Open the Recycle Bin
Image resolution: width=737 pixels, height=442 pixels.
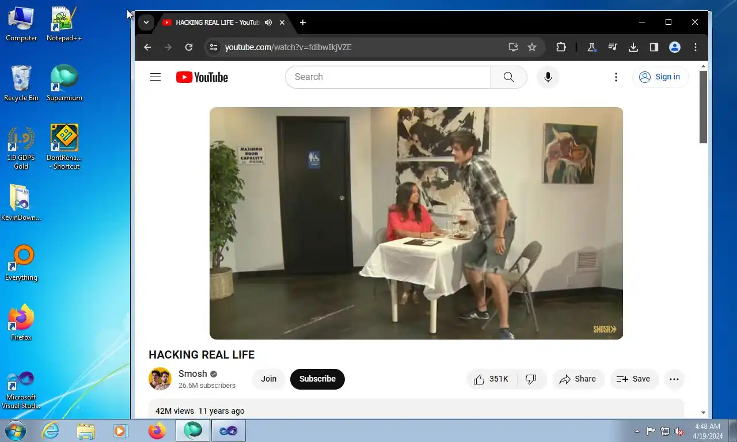pyautogui.click(x=21, y=83)
